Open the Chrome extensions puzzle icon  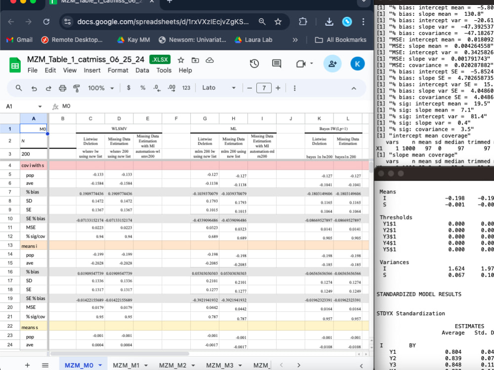click(x=303, y=22)
